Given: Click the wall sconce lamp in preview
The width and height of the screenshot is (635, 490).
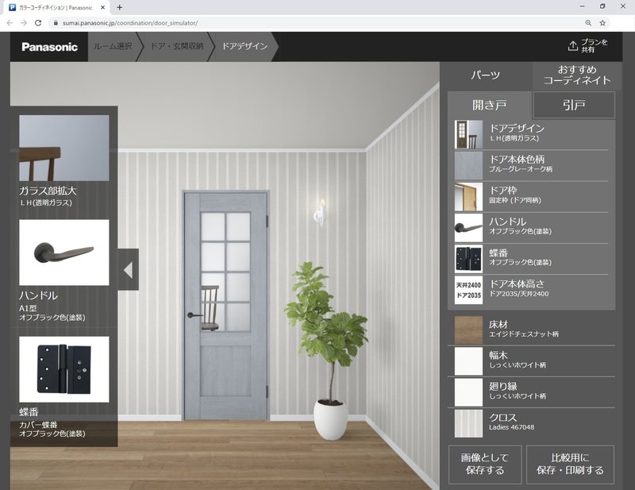Looking at the screenshot, I should click(320, 212).
